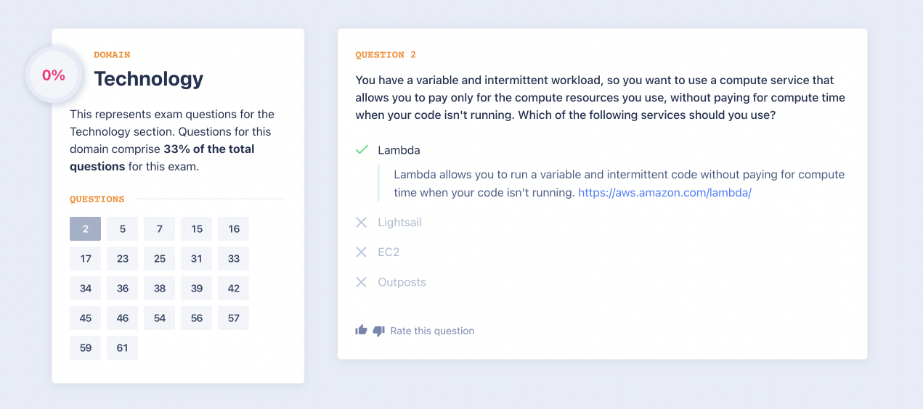Select the Lightsail answer option
The width and height of the screenshot is (923, 409).
399,223
